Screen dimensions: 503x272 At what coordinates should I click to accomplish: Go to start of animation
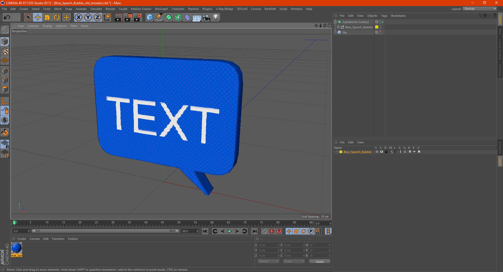[x=205, y=231]
